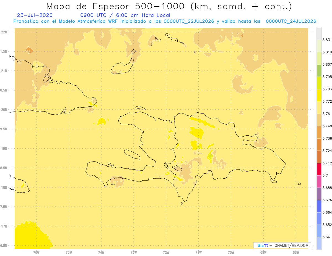
Task: Click the colorbar value '5.64'
Action: point(326,237)
